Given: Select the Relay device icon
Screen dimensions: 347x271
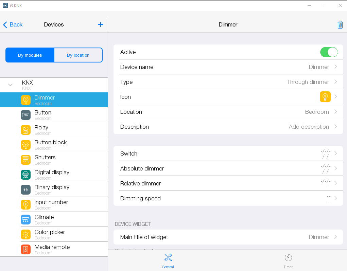Looking at the screenshot, I should [25, 130].
